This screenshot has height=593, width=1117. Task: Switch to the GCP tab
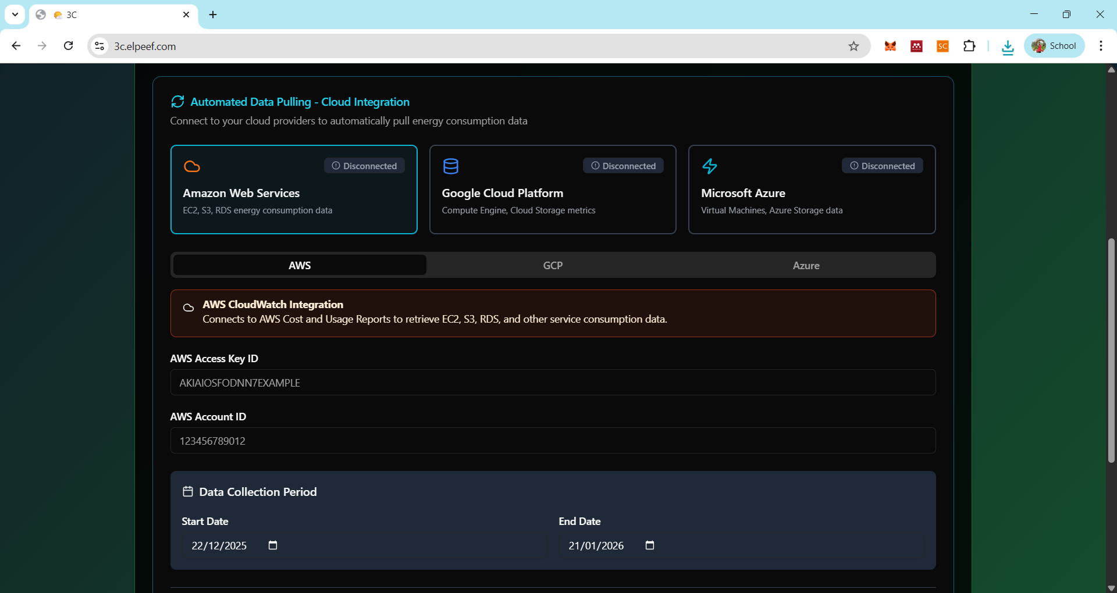(x=553, y=265)
